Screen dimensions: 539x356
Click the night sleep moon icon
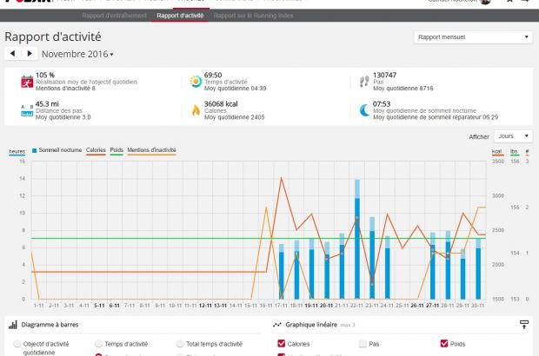click(364, 109)
